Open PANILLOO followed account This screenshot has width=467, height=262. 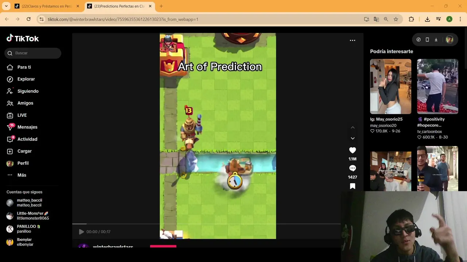pyautogui.click(x=29, y=229)
